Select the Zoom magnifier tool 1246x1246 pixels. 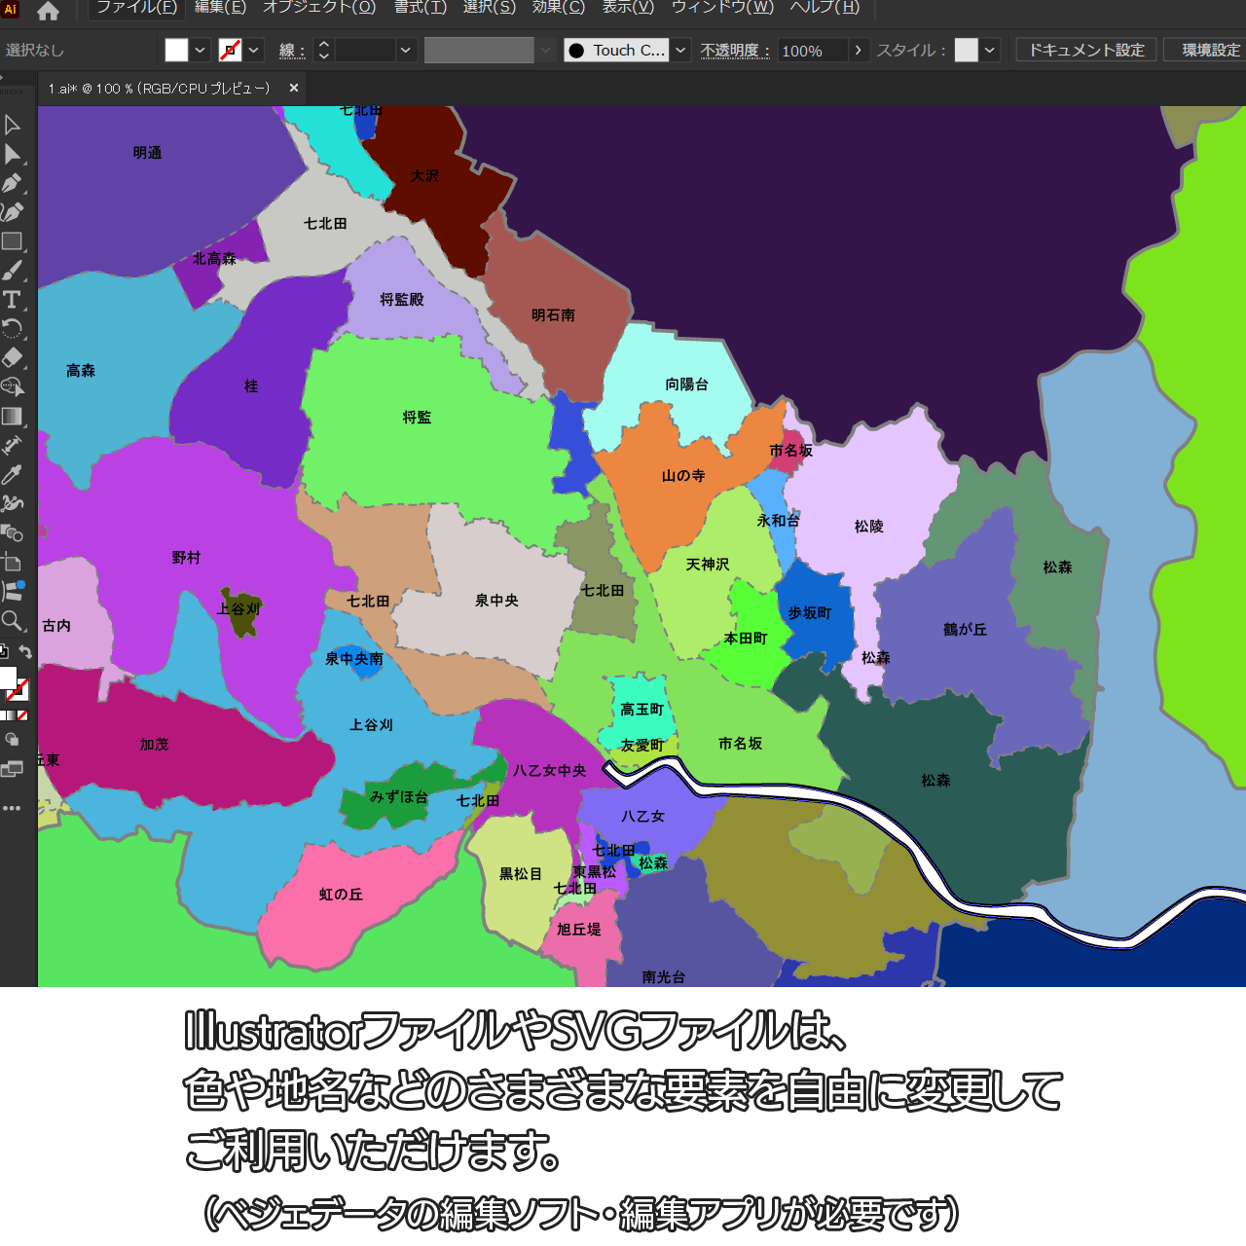12,621
